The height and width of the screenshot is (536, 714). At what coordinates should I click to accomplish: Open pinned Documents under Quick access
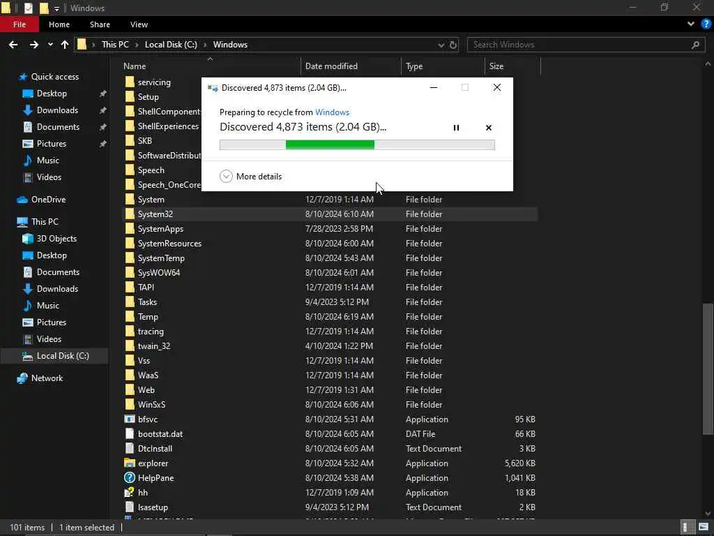pyautogui.click(x=58, y=127)
